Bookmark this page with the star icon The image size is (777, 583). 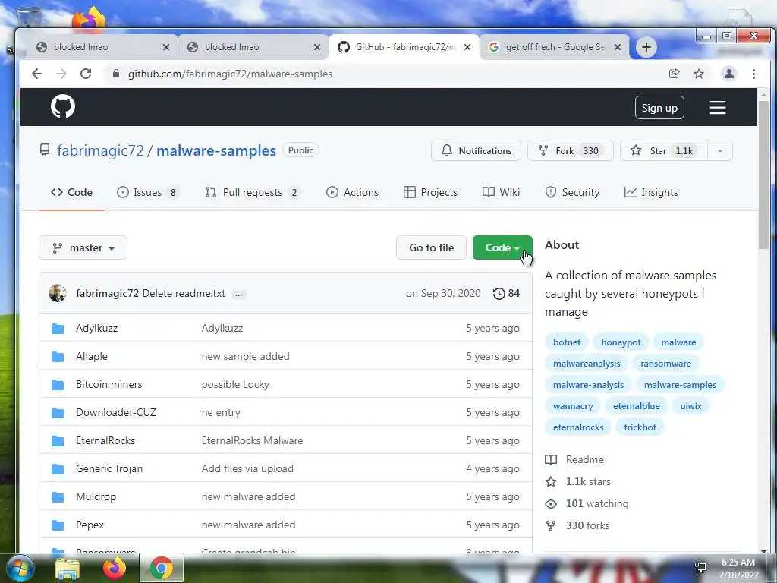click(699, 74)
